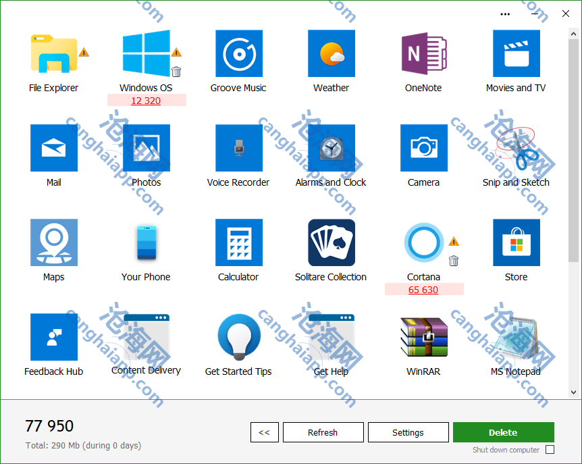Select the OneNote icon
Viewport: 582px width, 464px height.
point(423,53)
